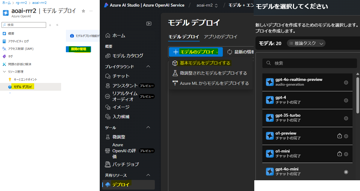The height and width of the screenshot is (191, 360).
Task: Click the rg-rrr2 breadcrumb link
Action: (21, 2)
